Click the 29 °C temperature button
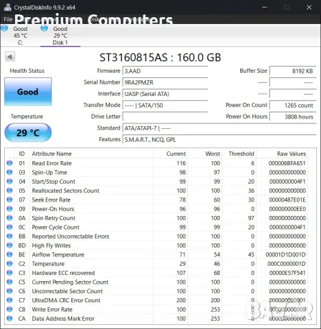The width and height of the screenshot is (321, 329). pyautogui.click(x=28, y=132)
